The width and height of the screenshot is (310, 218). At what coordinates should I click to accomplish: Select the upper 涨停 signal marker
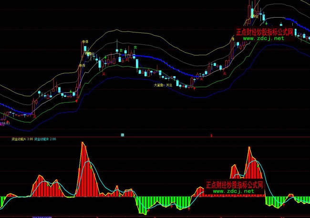(85, 42)
